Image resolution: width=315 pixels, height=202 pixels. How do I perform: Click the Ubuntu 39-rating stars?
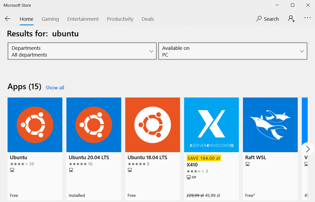point(19,164)
